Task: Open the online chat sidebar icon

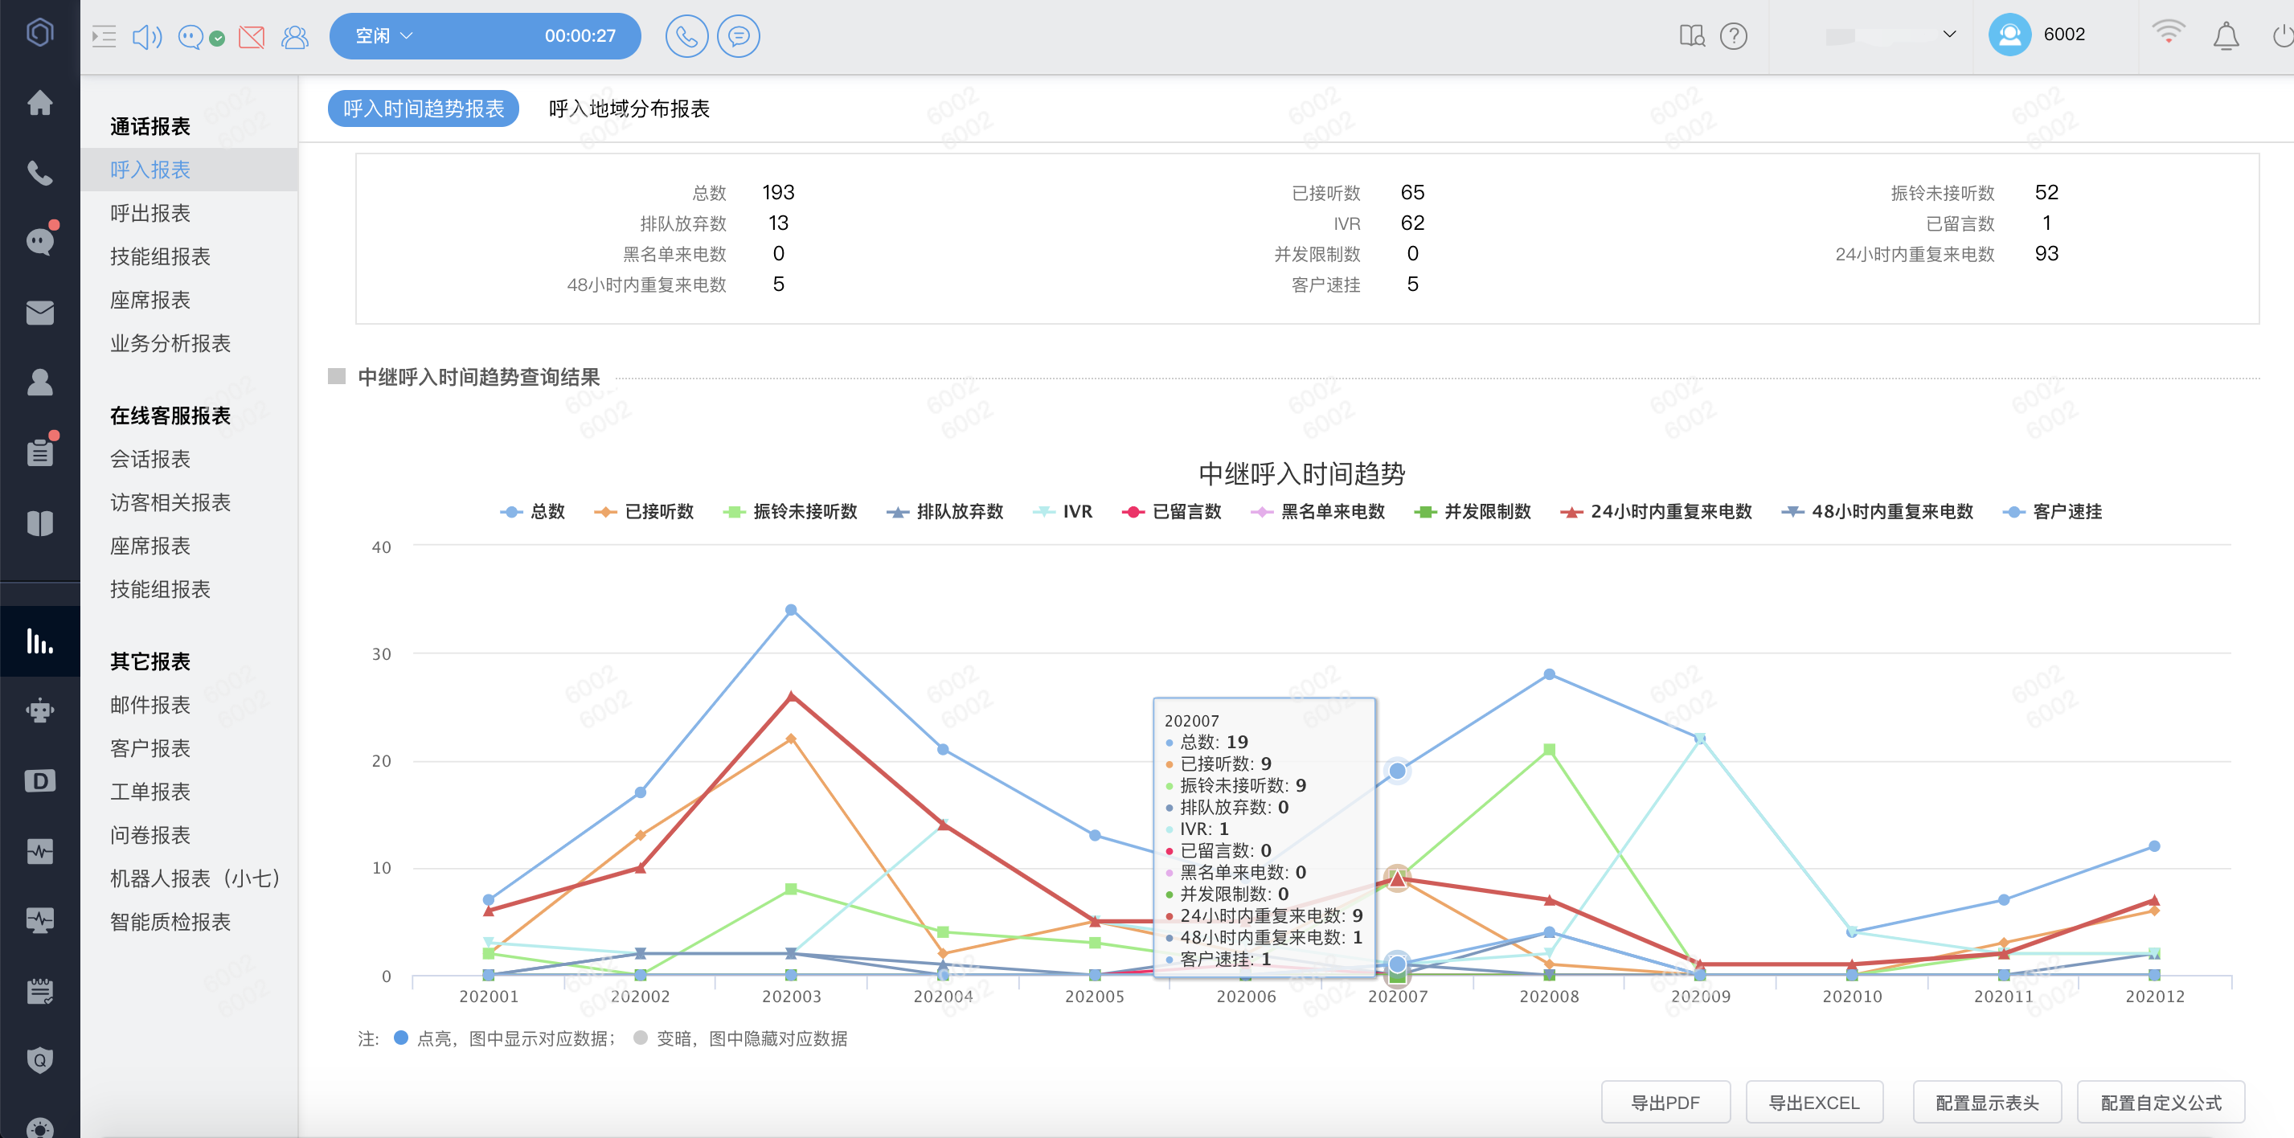Action: pos(39,240)
